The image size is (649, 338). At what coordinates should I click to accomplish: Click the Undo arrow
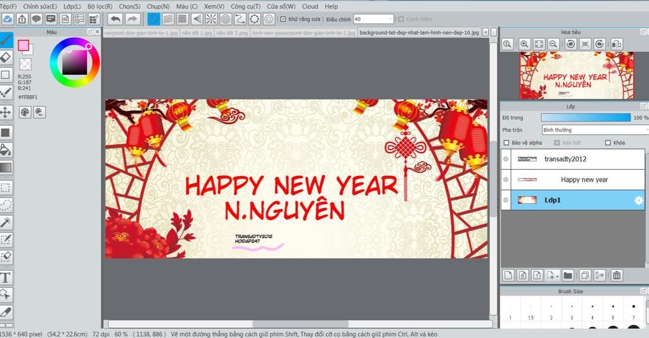[x=115, y=19]
